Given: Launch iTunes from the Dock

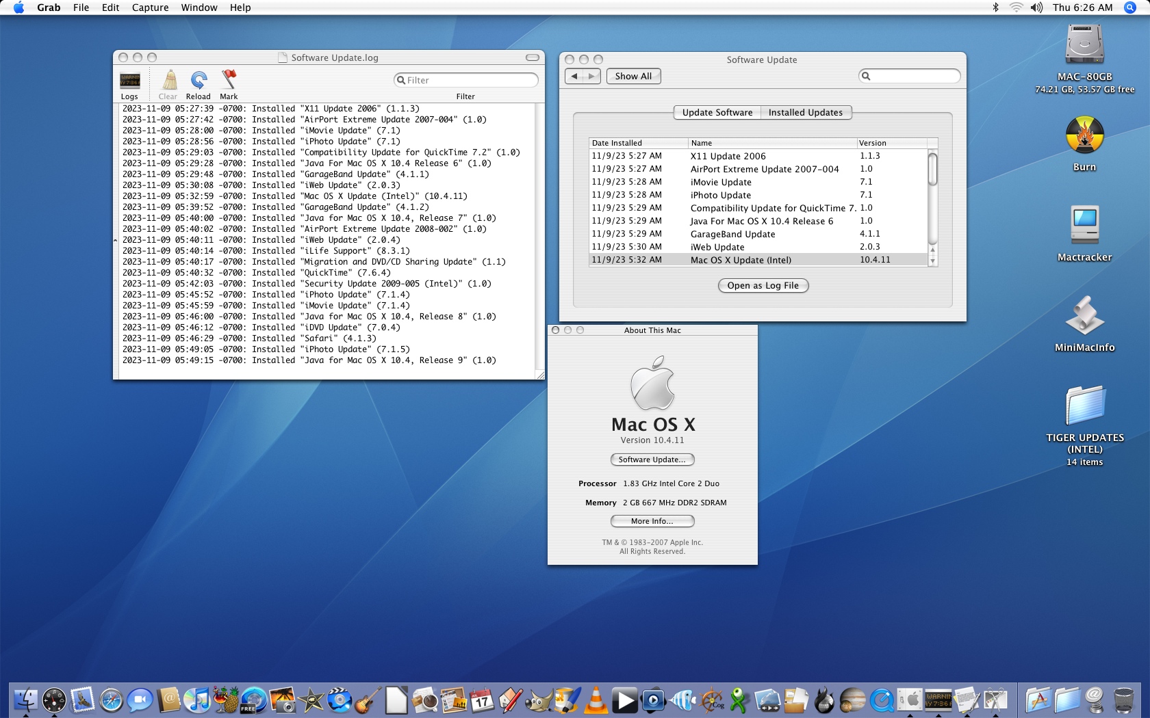Looking at the screenshot, I should point(197,700).
